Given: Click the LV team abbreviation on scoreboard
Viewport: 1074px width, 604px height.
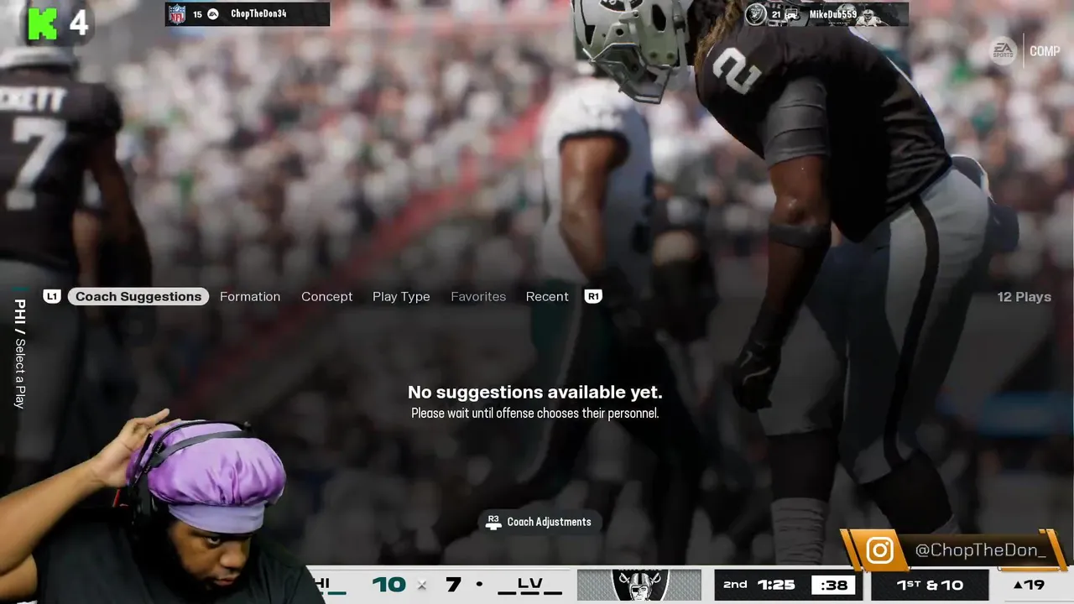Looking at the screenshot, I should pos(529,585).
